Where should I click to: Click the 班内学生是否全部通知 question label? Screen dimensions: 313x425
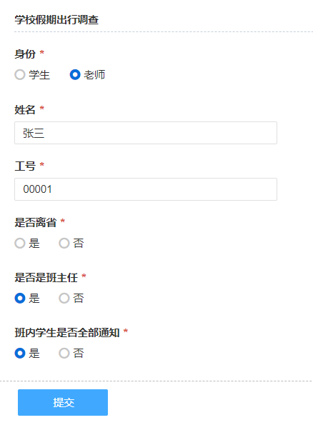(67, 333)
